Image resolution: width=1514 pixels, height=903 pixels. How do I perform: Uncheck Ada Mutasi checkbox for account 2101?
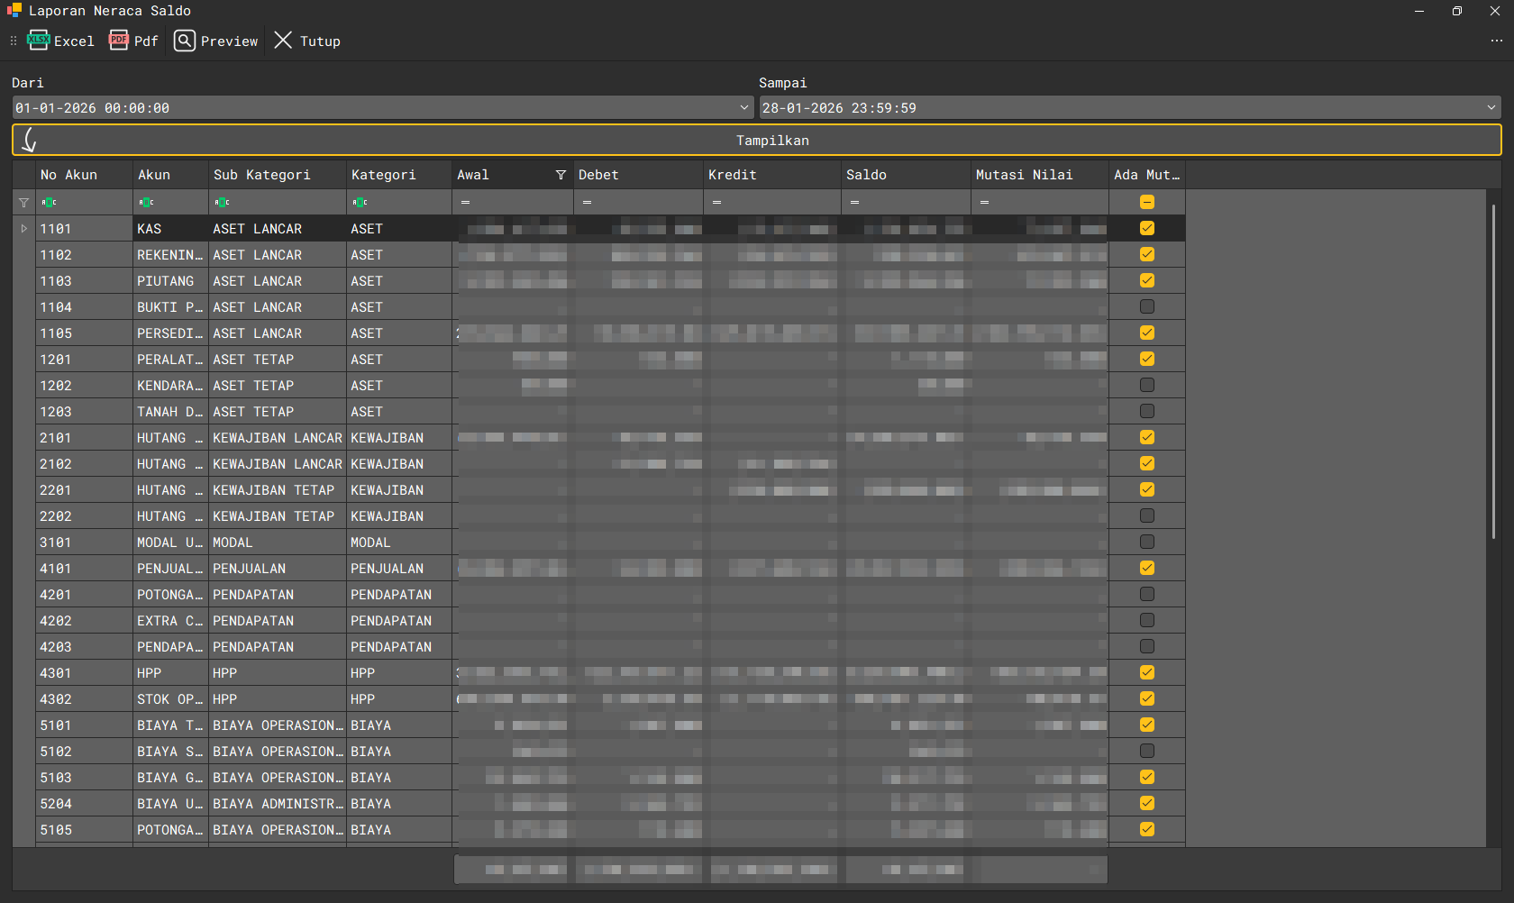(1147, 438)
